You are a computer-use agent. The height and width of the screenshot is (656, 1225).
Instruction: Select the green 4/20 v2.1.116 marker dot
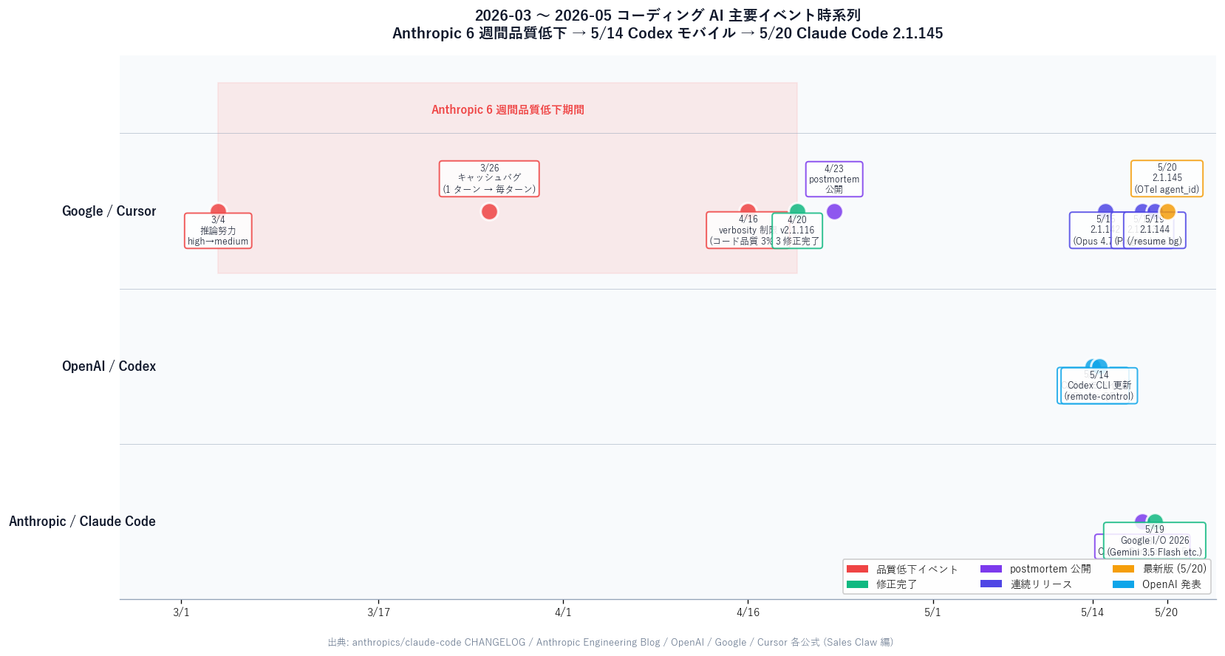[797, 211]
